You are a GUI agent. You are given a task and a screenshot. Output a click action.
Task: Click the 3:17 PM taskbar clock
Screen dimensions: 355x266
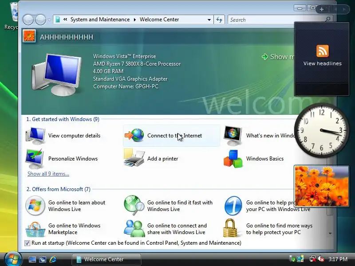pyautogui.click(x=338, y=259)
